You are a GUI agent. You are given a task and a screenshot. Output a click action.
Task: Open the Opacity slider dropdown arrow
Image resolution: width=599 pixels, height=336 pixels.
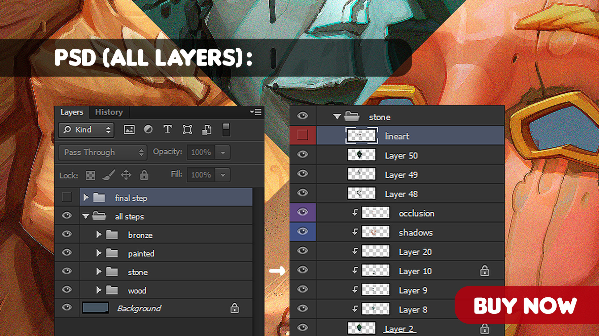(223, 153)
